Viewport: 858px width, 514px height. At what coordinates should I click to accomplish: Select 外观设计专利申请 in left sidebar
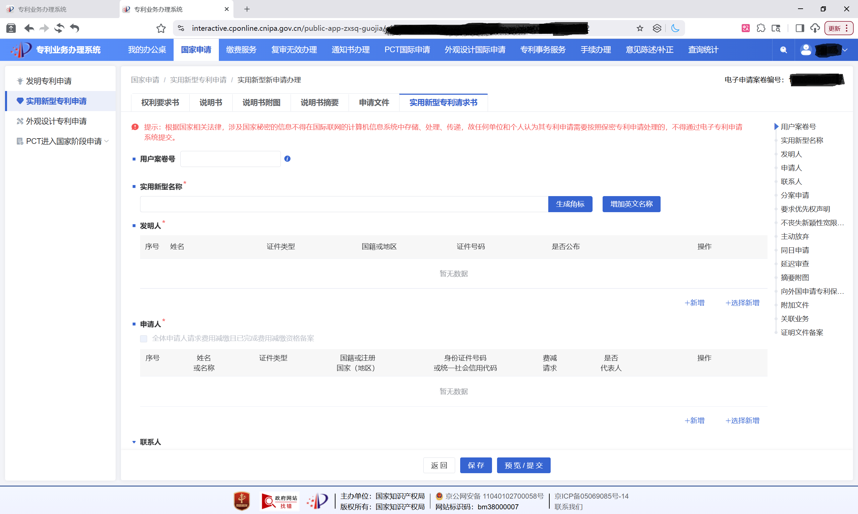56,121
